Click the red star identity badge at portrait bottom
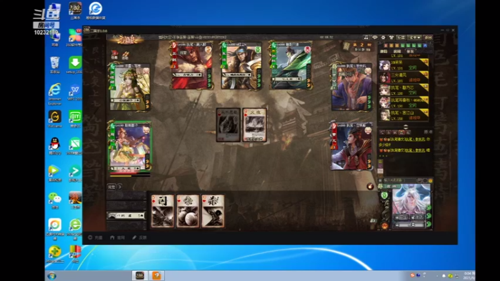 pyautogui.click(x=384, y=226)
